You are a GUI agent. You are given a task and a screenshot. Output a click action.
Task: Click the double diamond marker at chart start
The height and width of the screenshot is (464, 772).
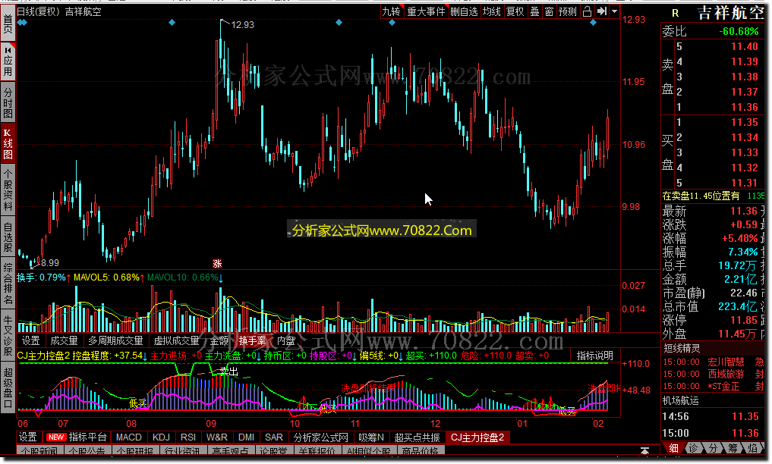tap(22, 23)
